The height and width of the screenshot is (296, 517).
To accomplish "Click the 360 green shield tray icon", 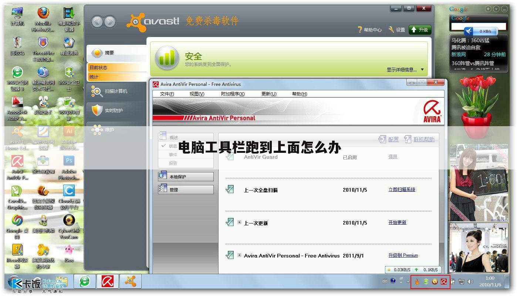I will point(426,282).
